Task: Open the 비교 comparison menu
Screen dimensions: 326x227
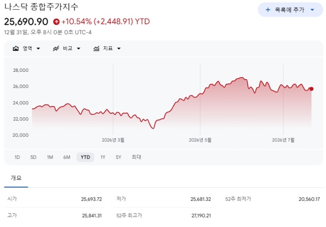Action: (x=66, y=48)
